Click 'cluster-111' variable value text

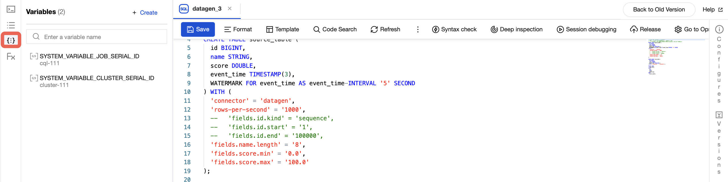(54, 85)
